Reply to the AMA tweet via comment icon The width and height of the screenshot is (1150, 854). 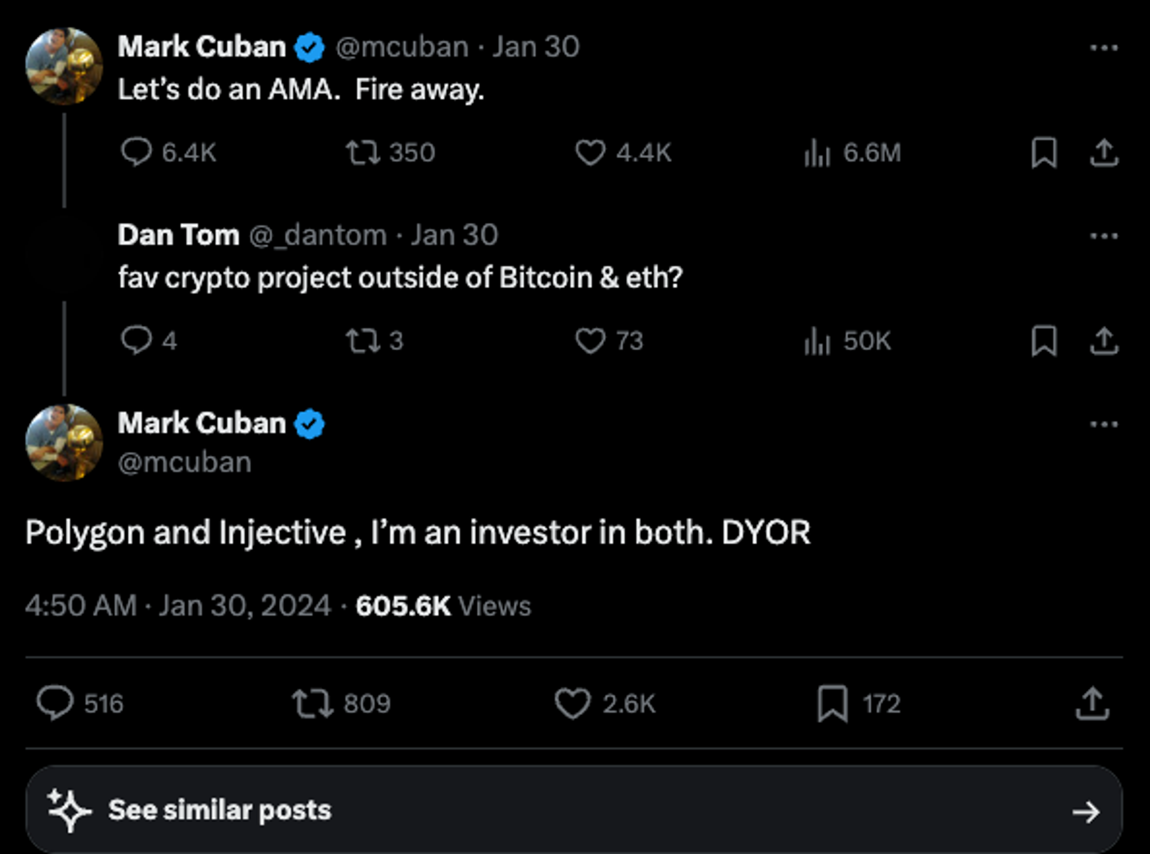click(x=136, y=152)
